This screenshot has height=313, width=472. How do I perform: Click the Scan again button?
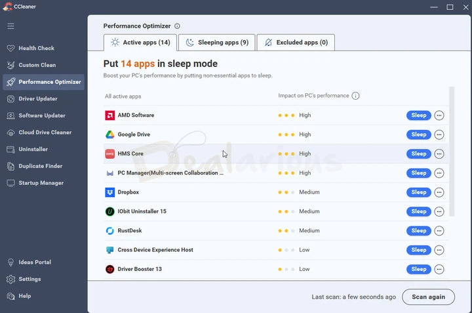[428, 297]
